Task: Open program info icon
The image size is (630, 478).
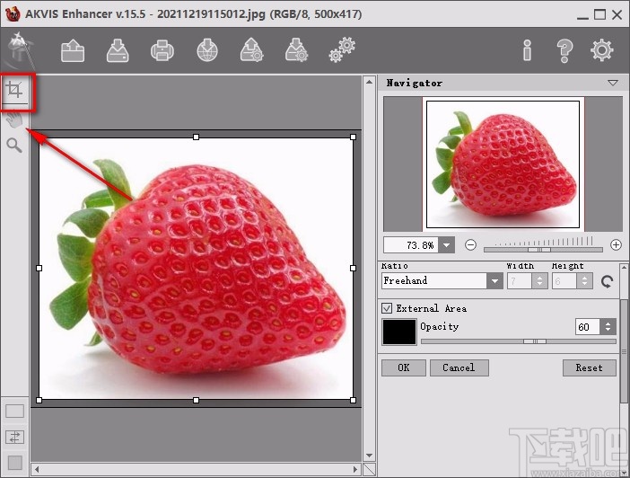Action: coord(528,50)
